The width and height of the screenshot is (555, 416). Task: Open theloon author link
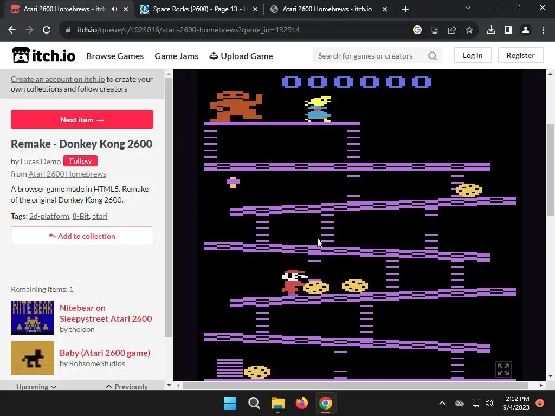(82, 330)
